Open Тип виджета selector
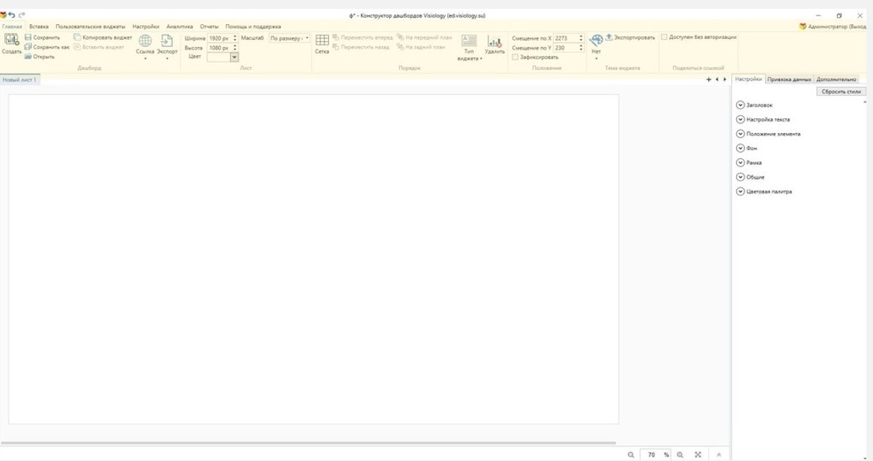873x461 pixels. click(x=468, y=47)
